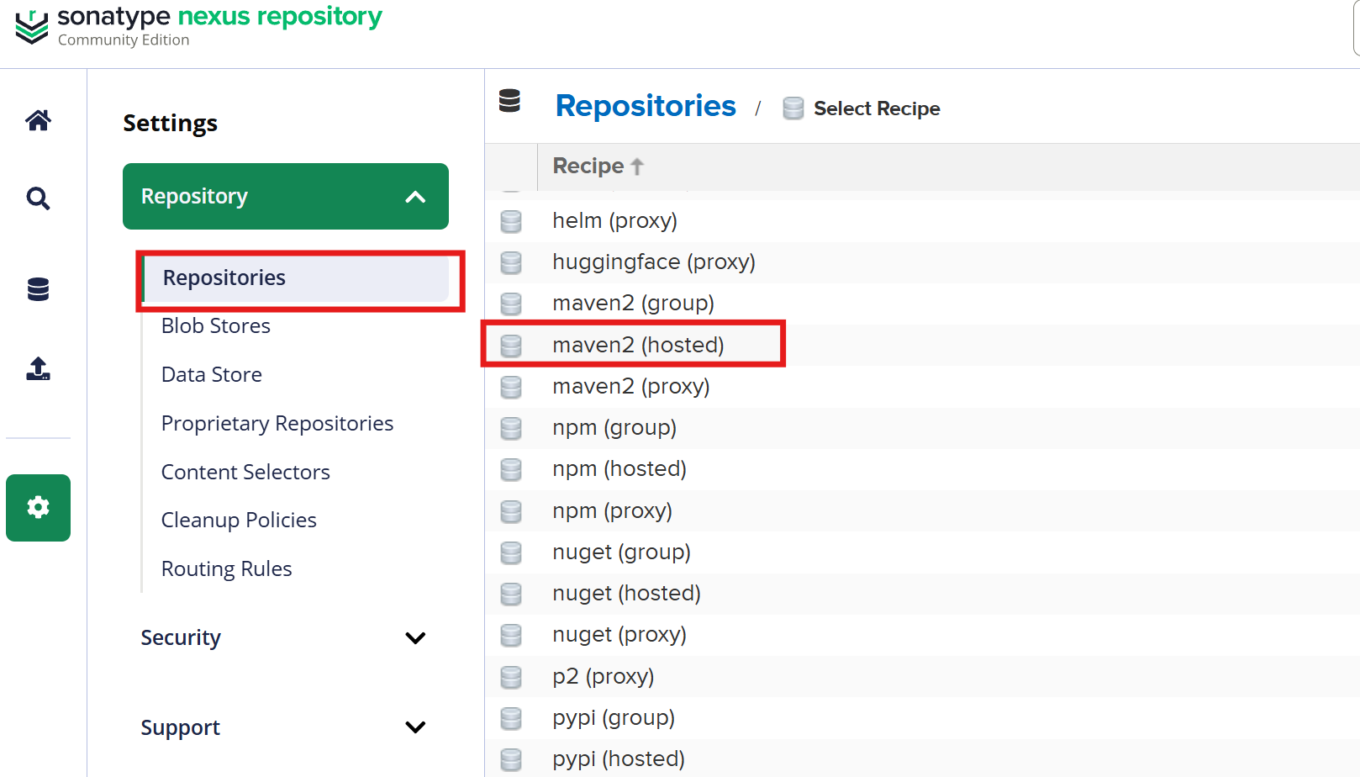
Task: Click the Repositories header database icon
Action: (x=509, y=101)
